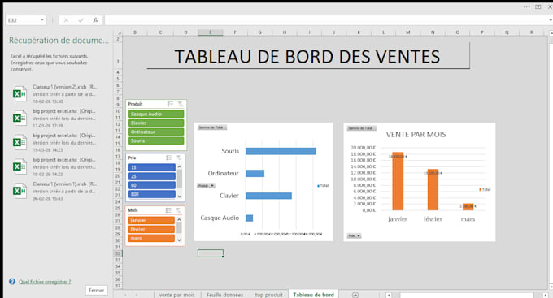
Task: Select row header 32
Action: (118, 253)
